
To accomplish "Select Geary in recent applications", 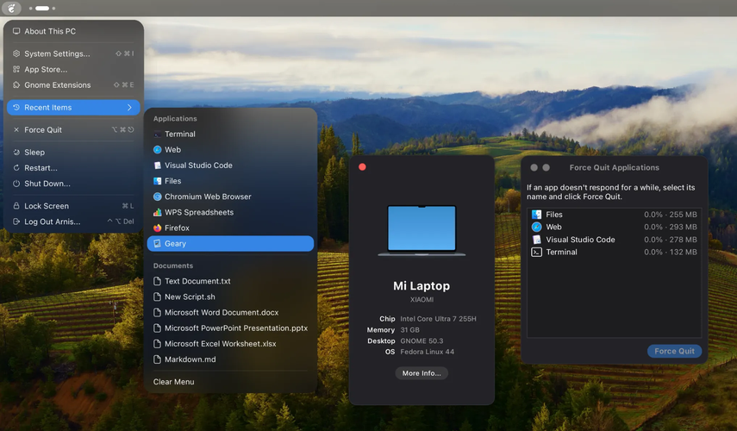I will [230, 243].
